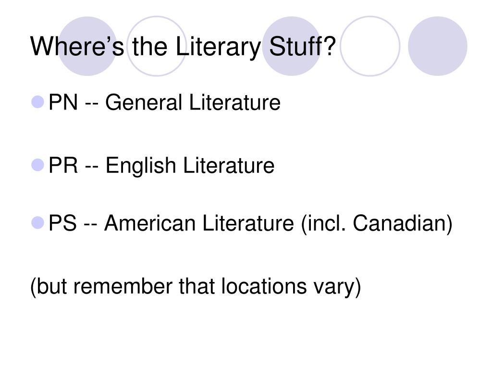Click the outlined circle behind the word 'the'
This screenshot has width=492, height=369.
coord(156,46)
